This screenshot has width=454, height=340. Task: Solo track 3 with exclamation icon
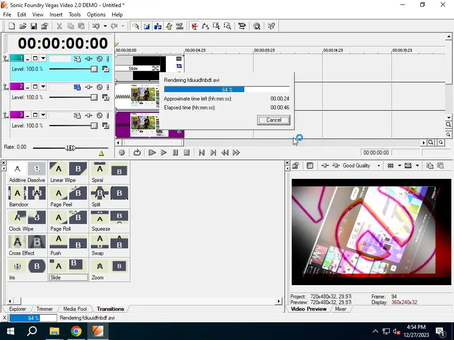tap(108, 116)
